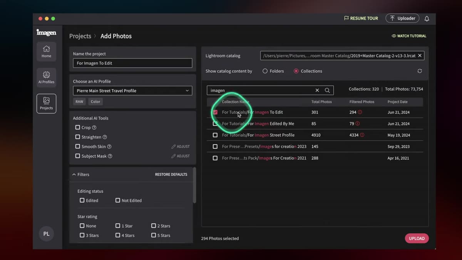The image size is (462, 260).
Task: Open Projects in the sidebar
Action: [46, 103]
